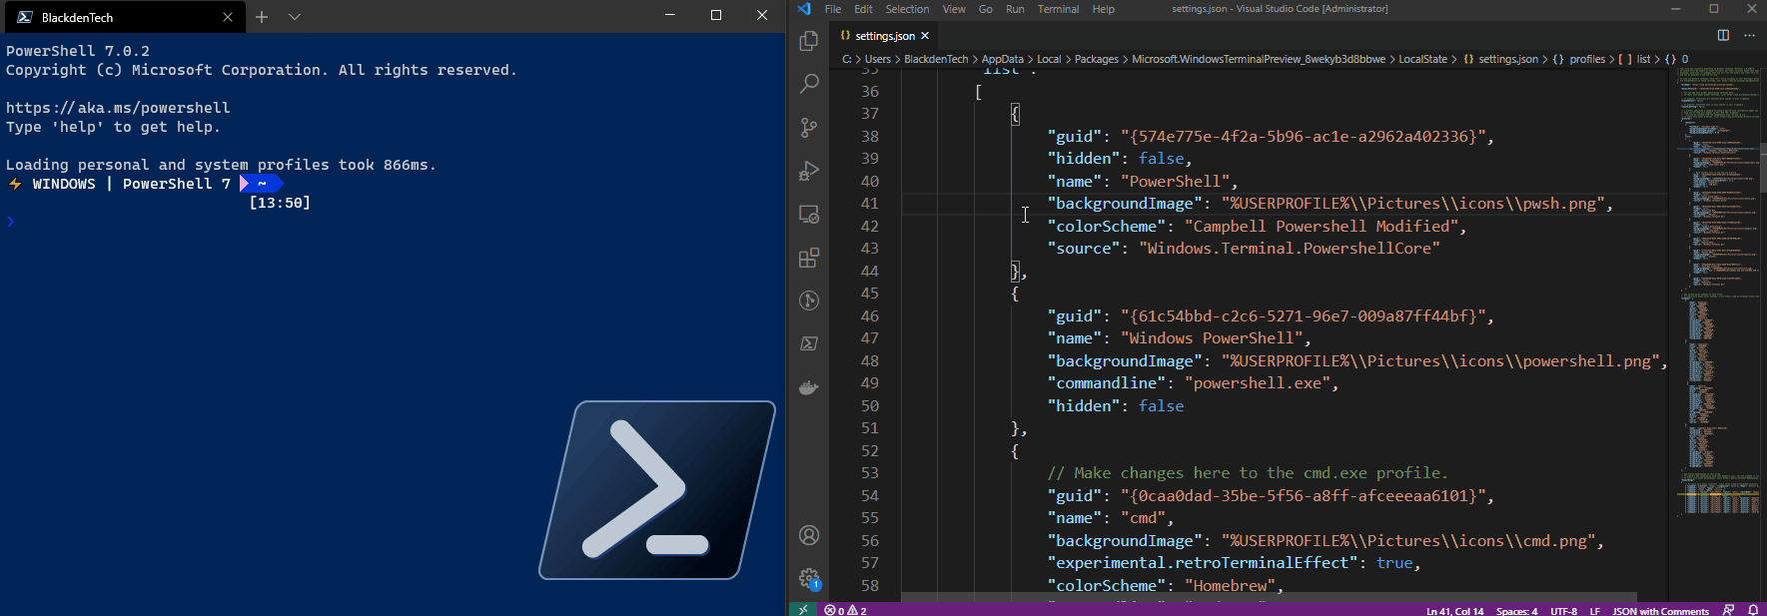The height and width of the screenshot is (616, 1767).
Task: Click the [13:50] timestamp in terminal
Action: pyautogui.click(x=280, y=203)
